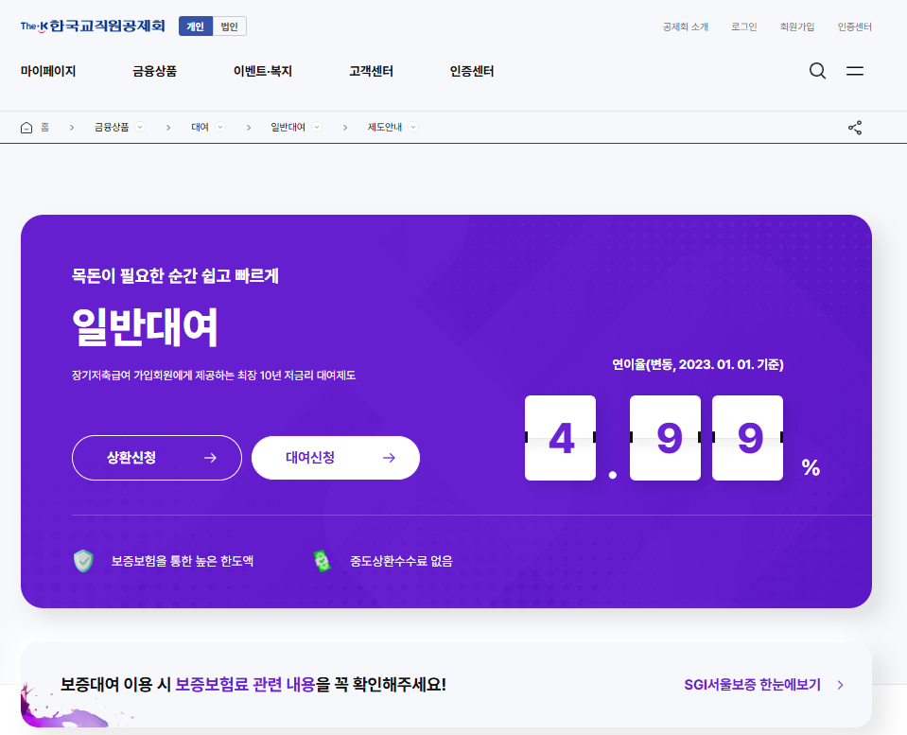Click the 상환신청 button
This screenshot has width=907, height=735.
click(157, 458)
